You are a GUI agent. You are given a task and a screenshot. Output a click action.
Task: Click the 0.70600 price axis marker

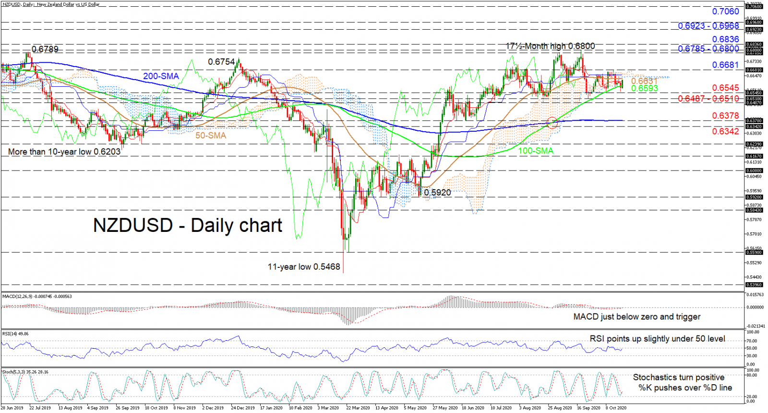click(754, 7)
